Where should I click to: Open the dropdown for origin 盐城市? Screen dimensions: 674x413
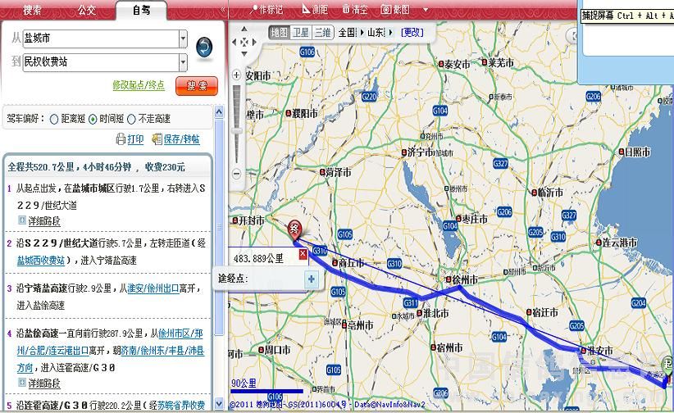(183, 39)
